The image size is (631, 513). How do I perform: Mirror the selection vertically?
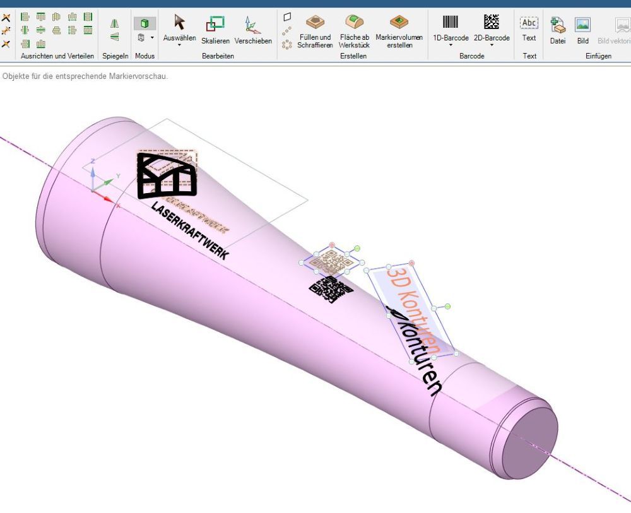click(115, 37)
